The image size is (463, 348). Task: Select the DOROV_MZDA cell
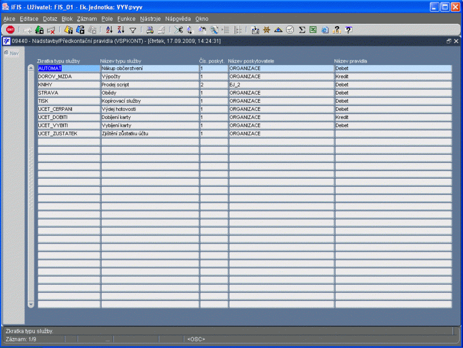pyautogui.click(x=69, y=77)
